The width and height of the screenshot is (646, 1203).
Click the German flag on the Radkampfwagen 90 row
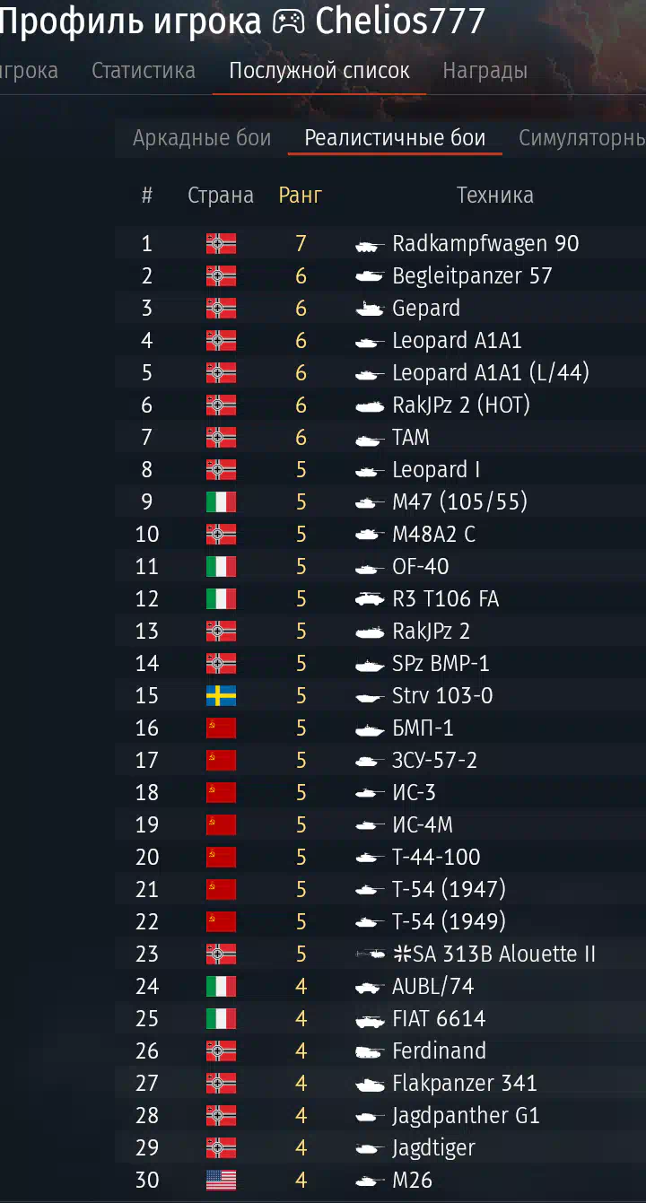(221, 243)
